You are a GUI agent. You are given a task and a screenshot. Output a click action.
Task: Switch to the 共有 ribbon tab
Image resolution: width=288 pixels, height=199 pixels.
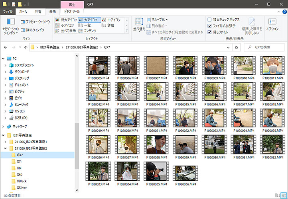37,12
